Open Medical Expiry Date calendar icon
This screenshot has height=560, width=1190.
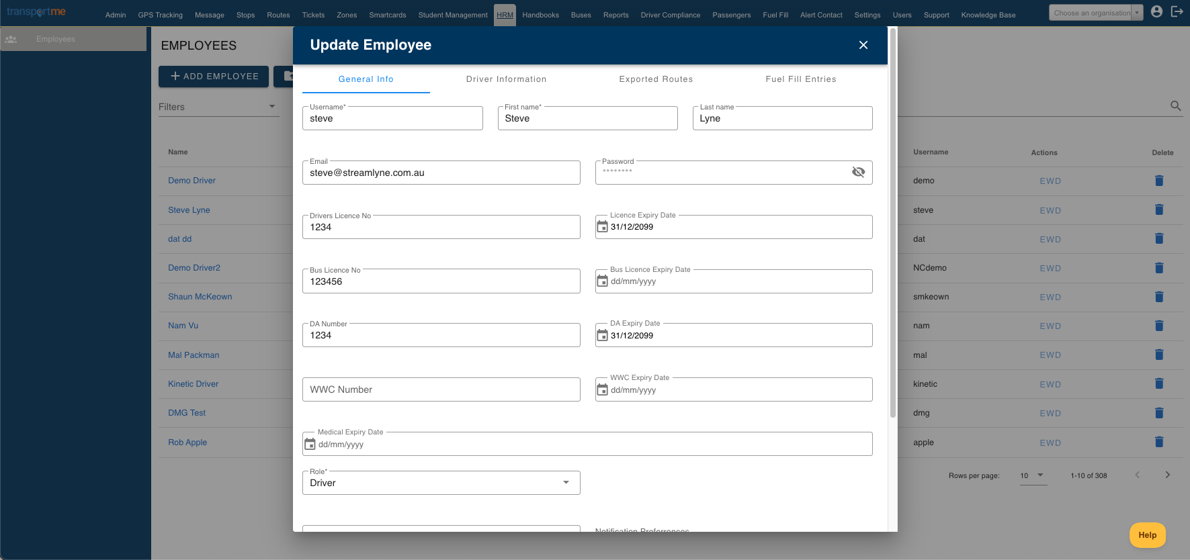click(x=310, y=444)
